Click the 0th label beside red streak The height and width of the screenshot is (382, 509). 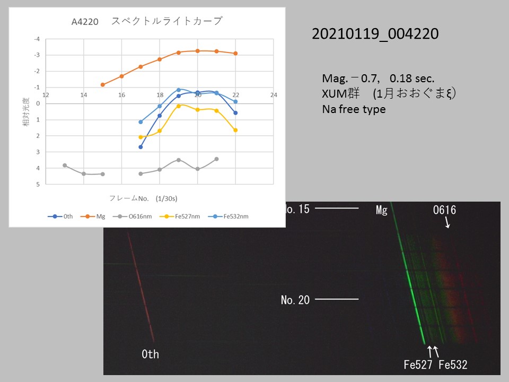[x=150, y=354]
